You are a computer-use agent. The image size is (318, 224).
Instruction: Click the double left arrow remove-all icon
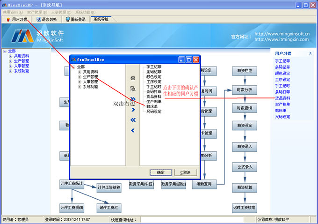coord(133,120)
